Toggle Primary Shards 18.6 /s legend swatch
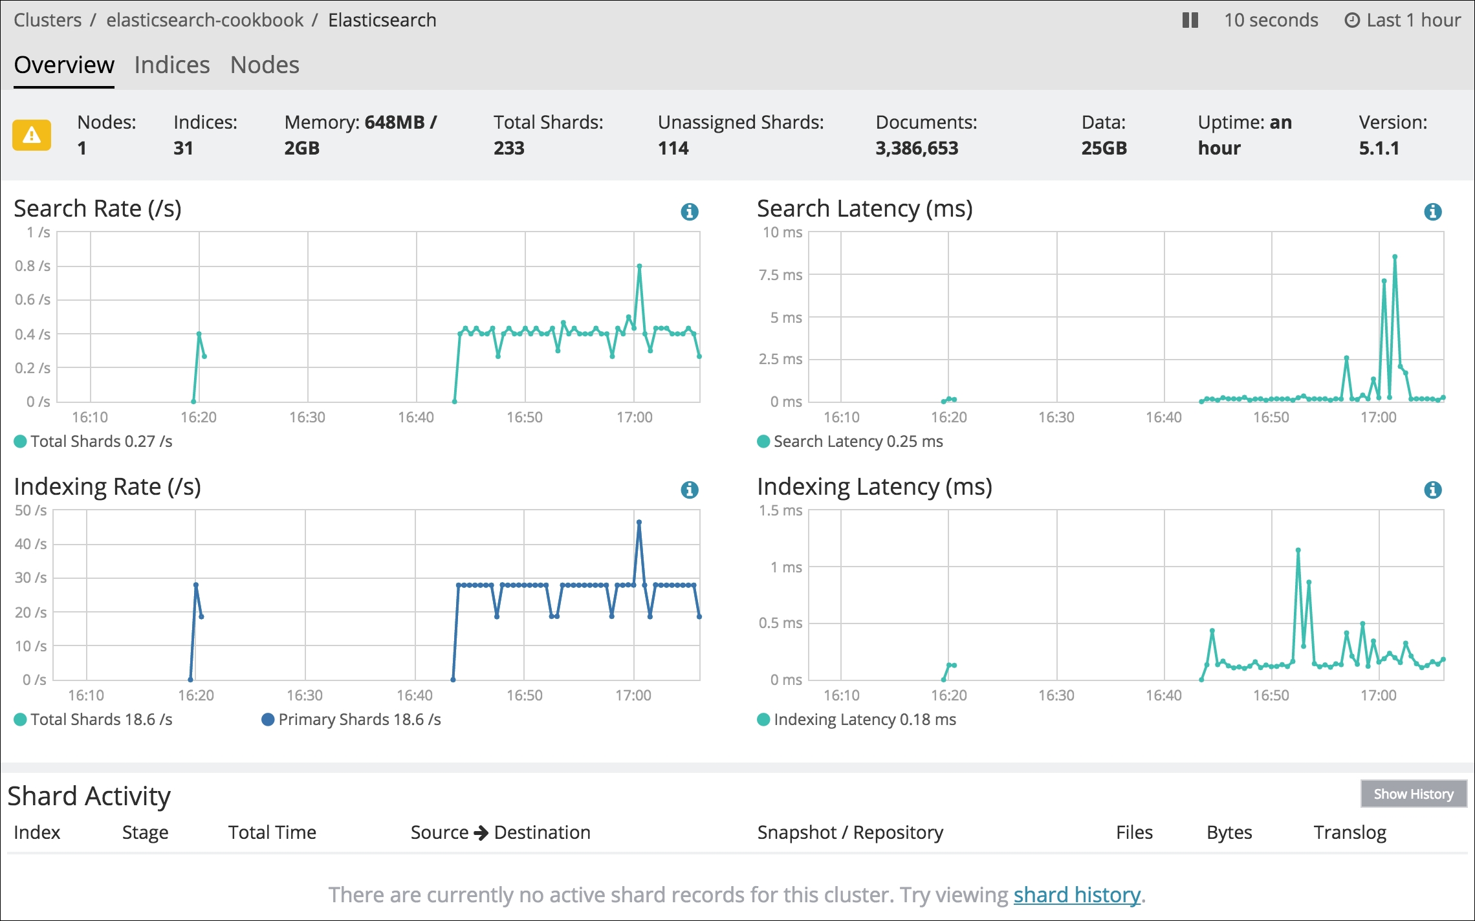This screenshot has height=921, width=1475. (x=268, y=719)
